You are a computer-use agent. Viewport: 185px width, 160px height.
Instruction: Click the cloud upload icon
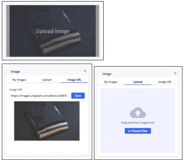click(x=138, y=113)
